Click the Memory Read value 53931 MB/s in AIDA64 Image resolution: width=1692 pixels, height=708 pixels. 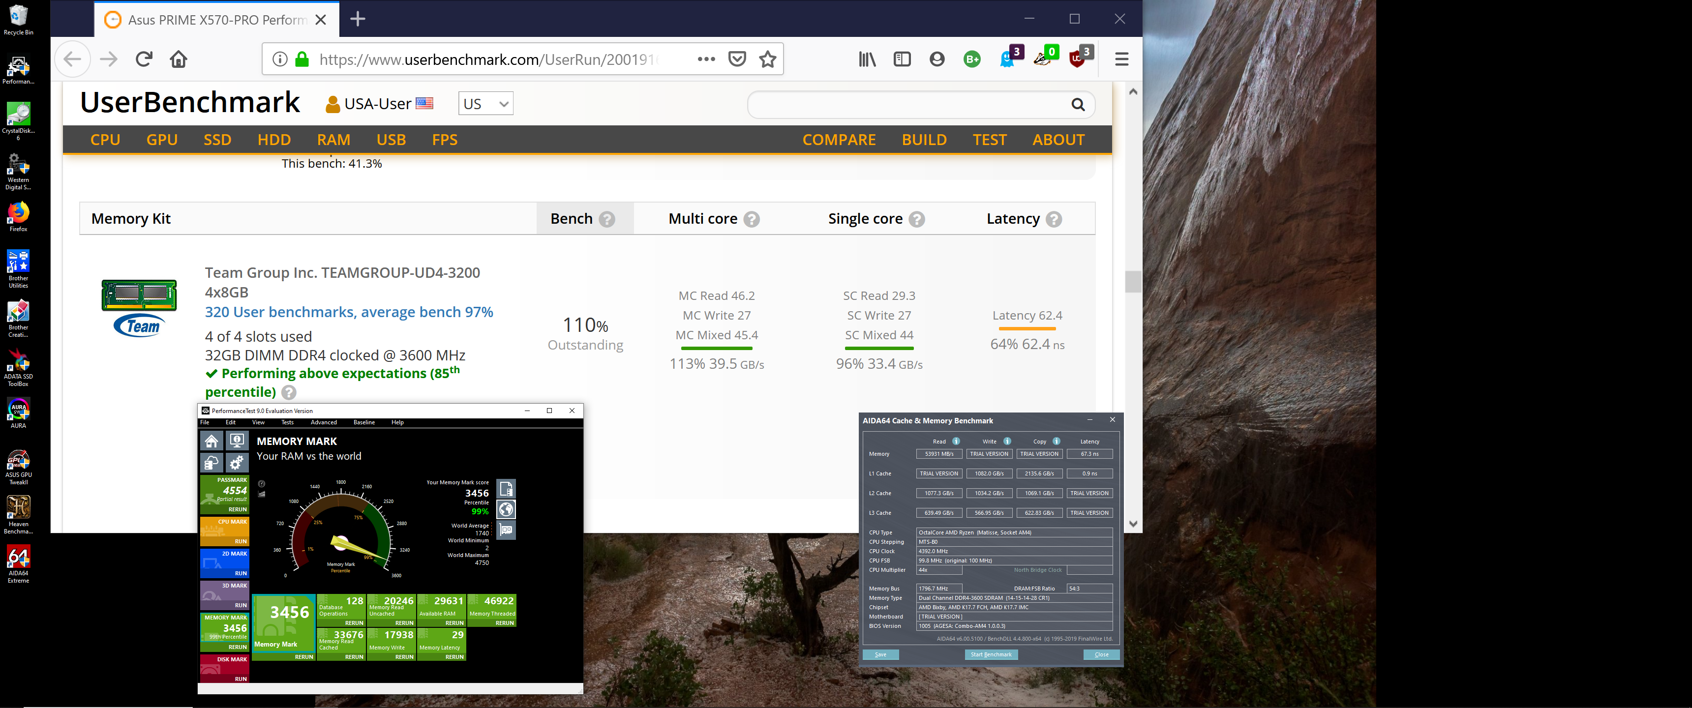pyautogui.click(x=938, y=454)
